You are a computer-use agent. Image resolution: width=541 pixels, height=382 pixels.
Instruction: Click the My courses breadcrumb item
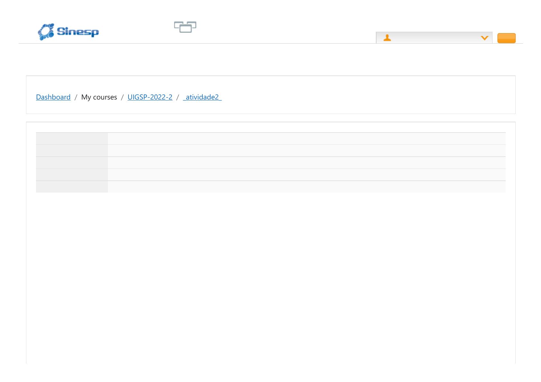[99, 97]
